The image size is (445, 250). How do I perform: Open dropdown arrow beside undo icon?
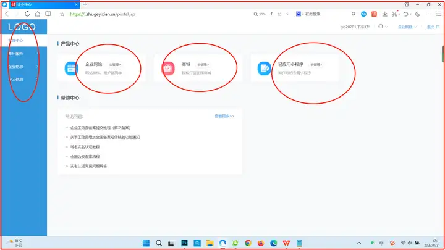click(410, 14)
